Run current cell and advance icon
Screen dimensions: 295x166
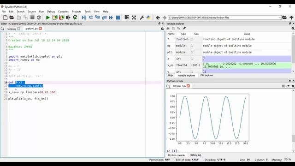click(x=61, y=18)
